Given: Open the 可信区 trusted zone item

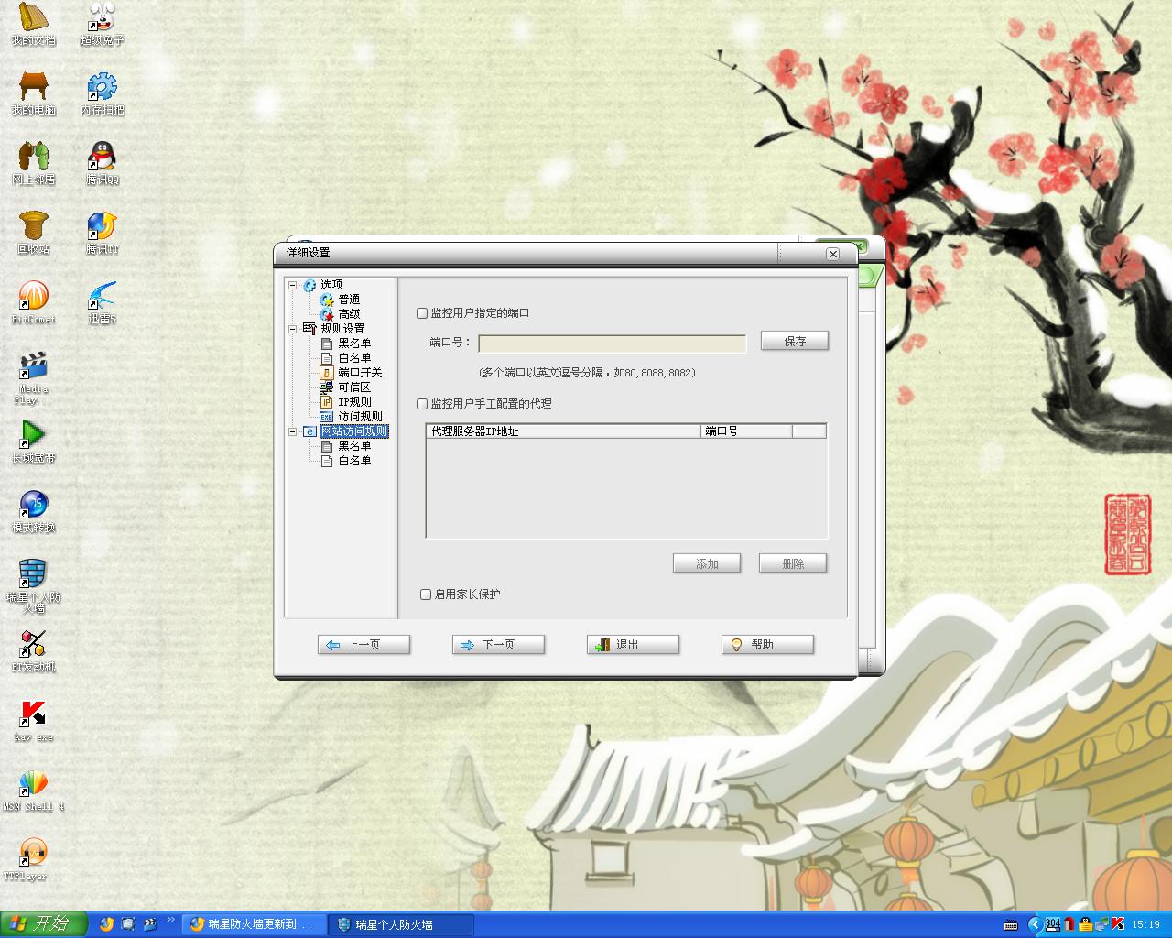Looking at the screenshot, I should [x=353, y=387].
